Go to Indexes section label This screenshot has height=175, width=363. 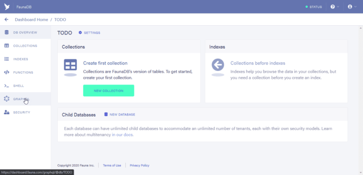[21, 59]
